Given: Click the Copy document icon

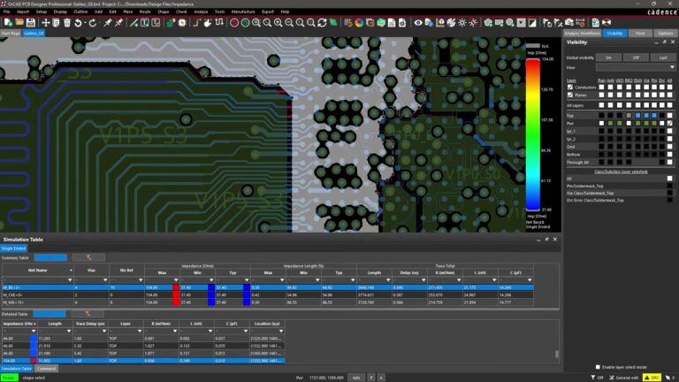Looking at the screenshot, I should (x=56, y=22).
